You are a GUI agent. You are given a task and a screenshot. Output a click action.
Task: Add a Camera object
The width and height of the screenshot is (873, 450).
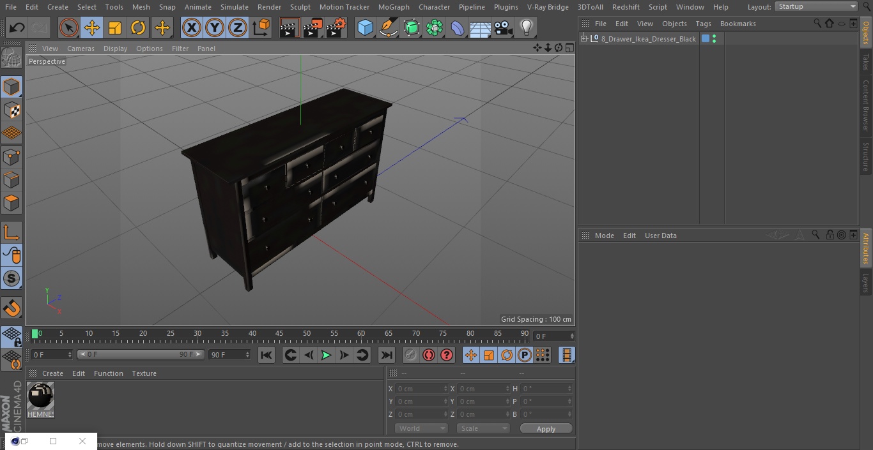(504, 27)
